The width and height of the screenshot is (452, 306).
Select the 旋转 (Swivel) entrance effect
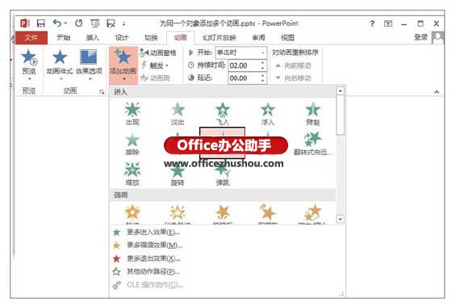178,174
